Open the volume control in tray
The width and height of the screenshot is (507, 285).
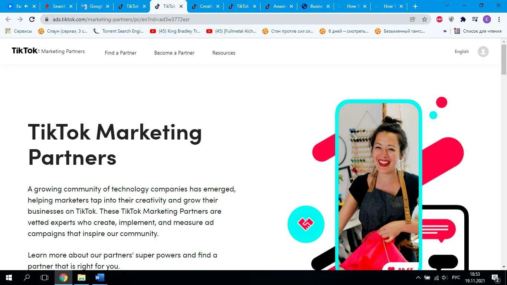[x=445, y=278]
